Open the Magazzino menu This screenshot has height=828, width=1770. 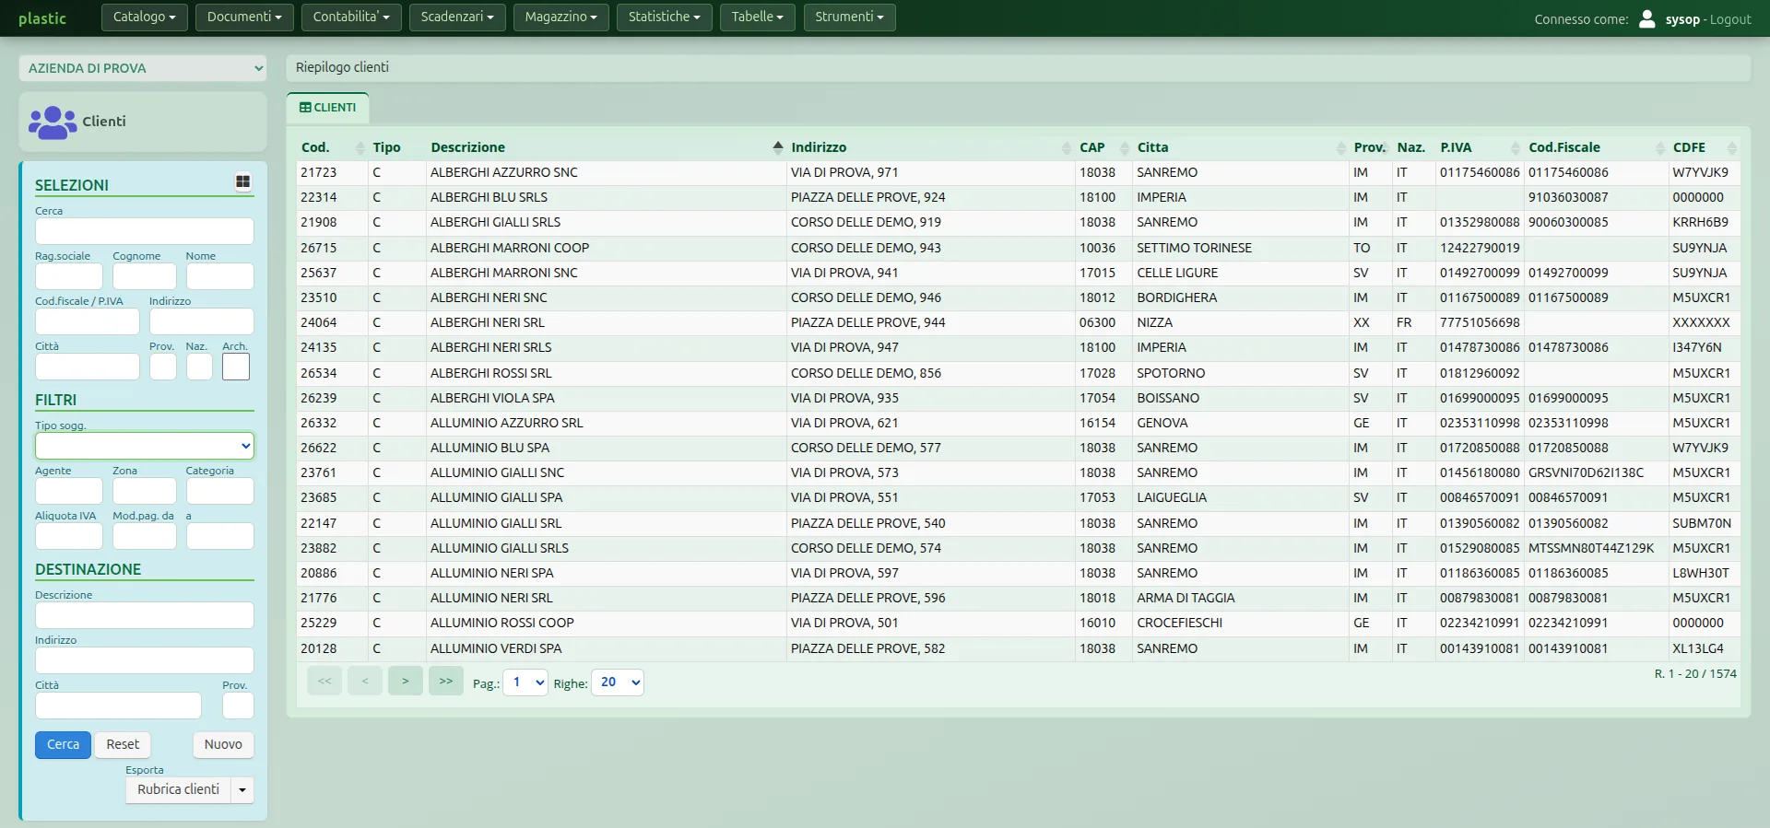561,17
